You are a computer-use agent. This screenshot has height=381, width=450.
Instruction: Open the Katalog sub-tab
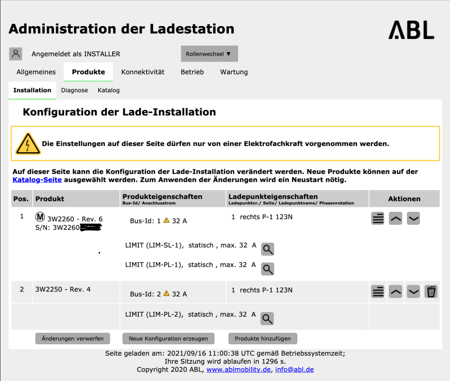pos(108,90)
